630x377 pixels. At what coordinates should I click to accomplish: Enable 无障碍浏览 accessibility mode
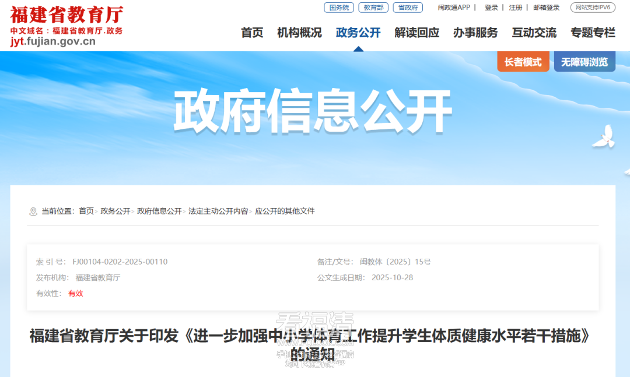(x=584, y=62)
